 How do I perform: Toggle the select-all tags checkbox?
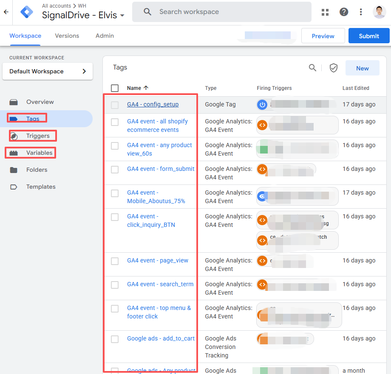tap(115, 88)
